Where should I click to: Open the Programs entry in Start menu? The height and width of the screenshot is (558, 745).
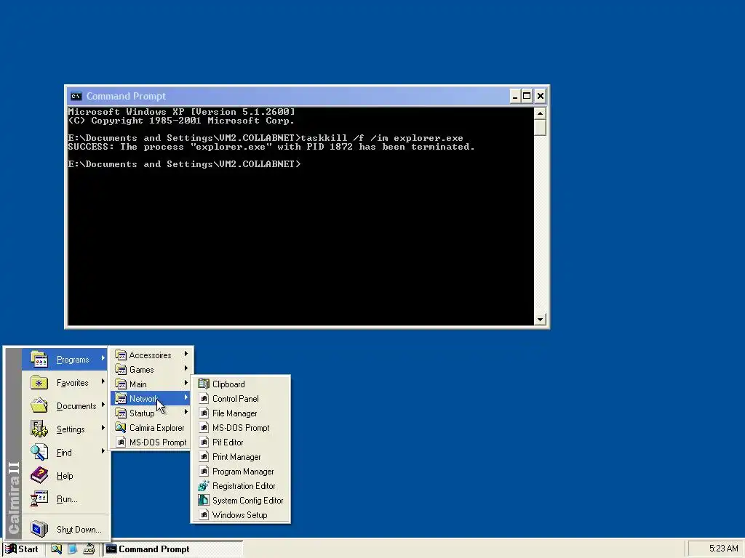click(65, 360)
